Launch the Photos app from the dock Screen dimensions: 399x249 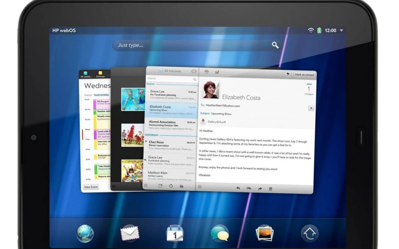point(265,233)
